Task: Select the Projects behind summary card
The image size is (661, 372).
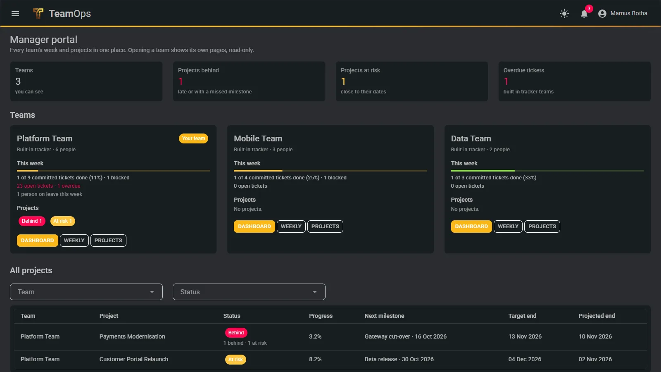Action: pyautogui.click(x=249, y=81)
